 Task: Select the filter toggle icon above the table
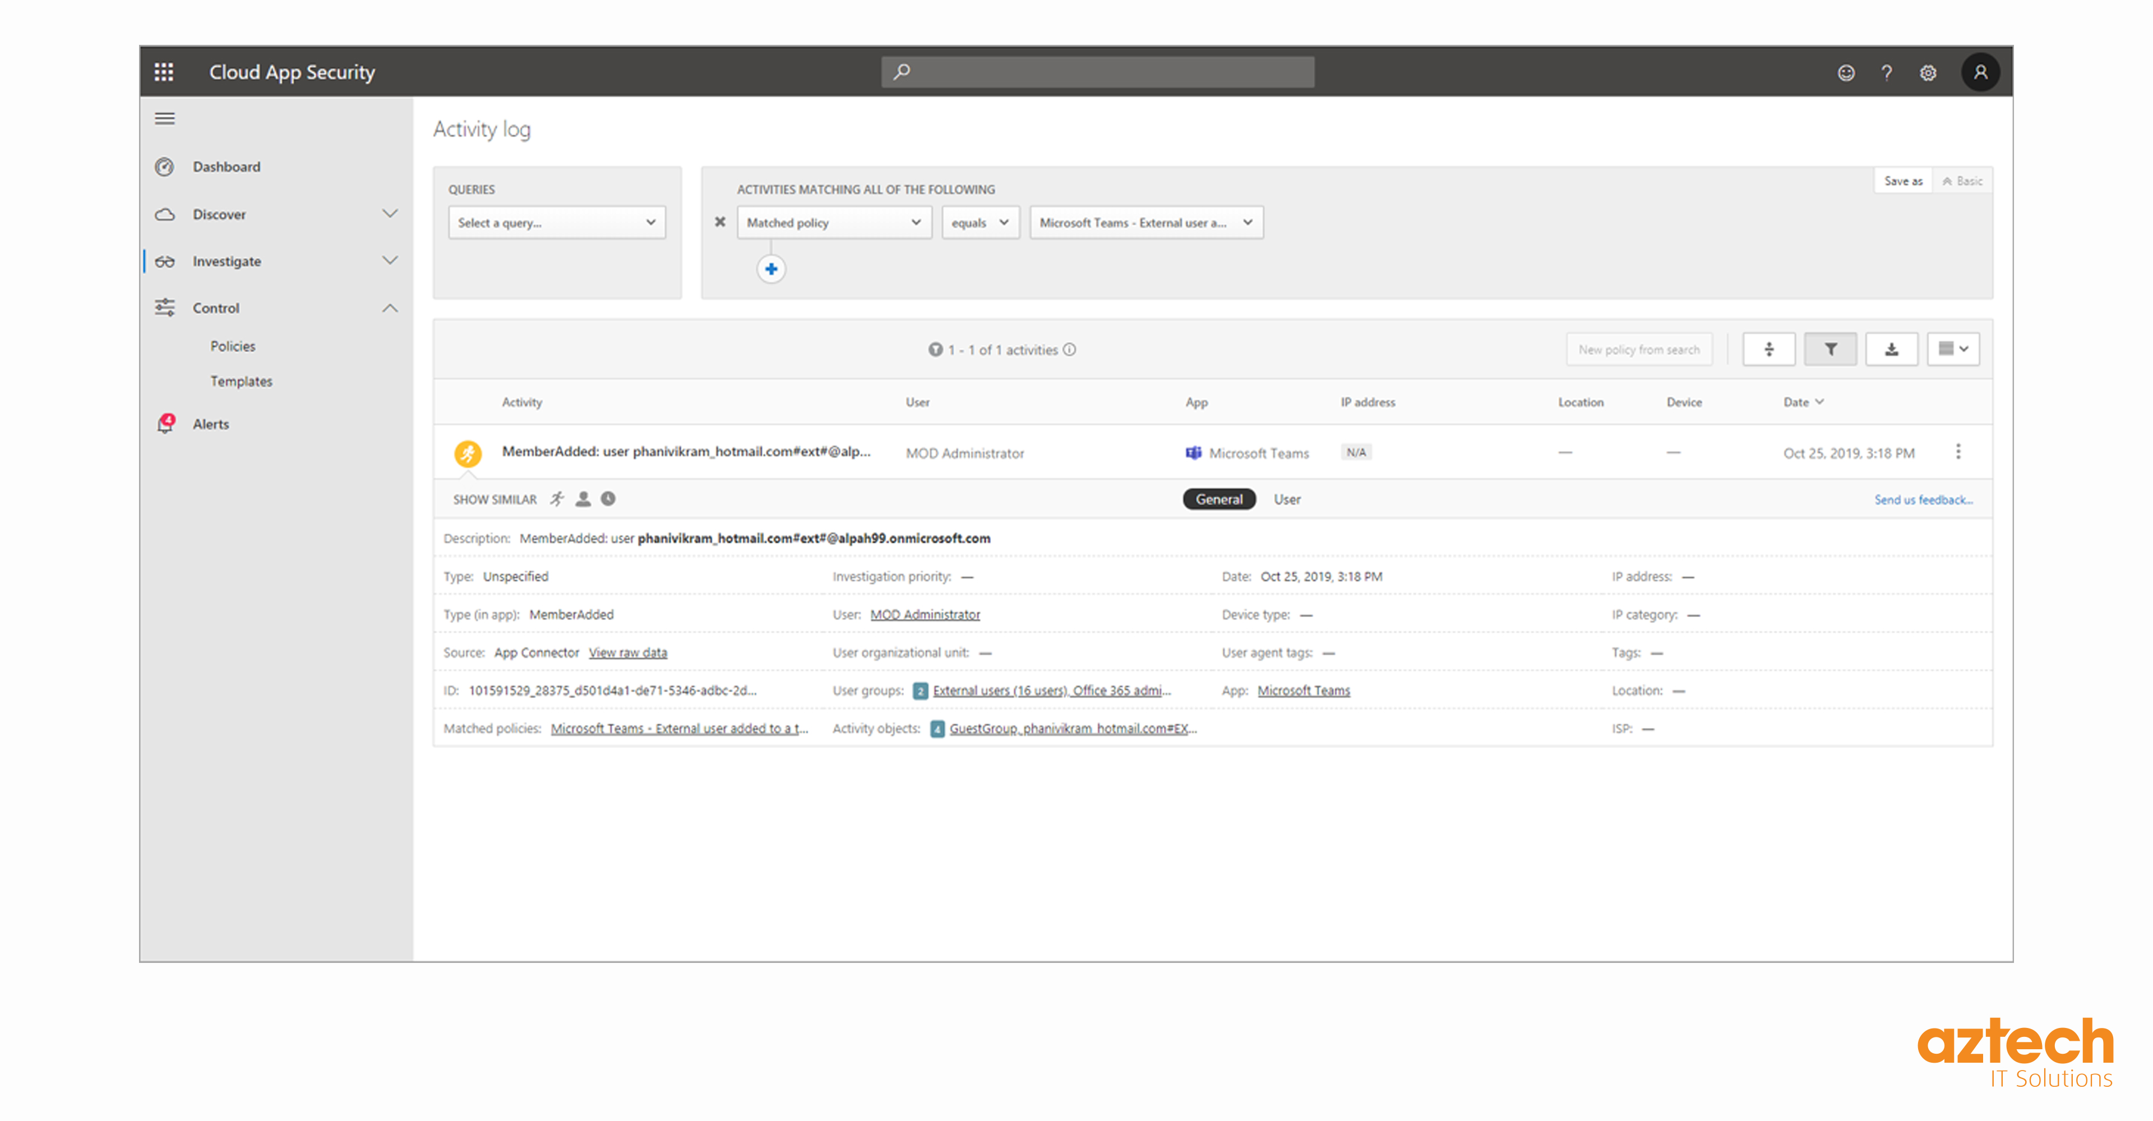[1831, 349]
